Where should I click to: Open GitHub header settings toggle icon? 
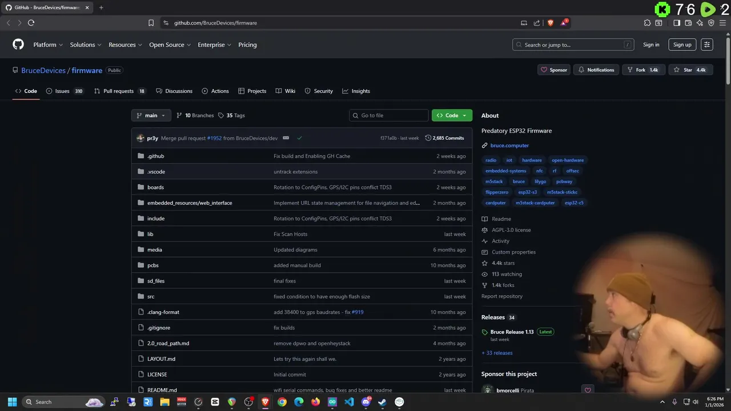pyautogui.click(x=707, y=45)
